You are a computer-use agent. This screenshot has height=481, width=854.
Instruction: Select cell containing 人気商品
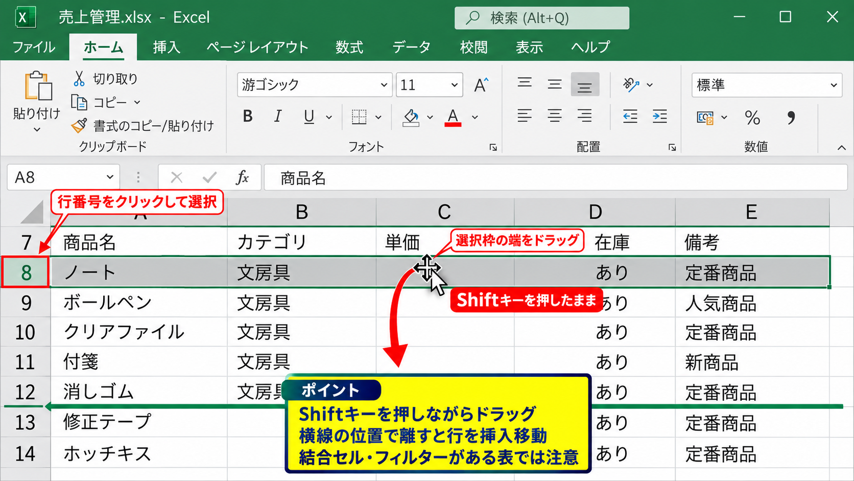752,303
